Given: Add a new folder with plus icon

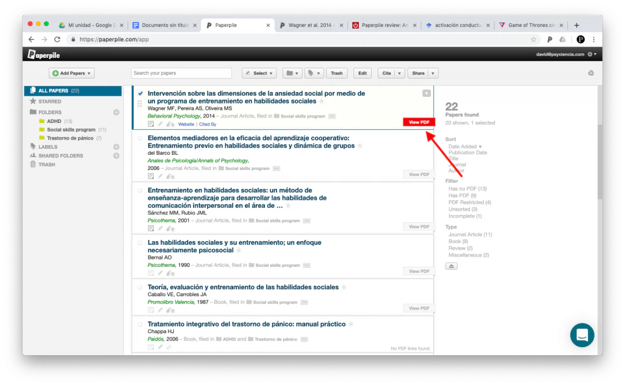Looking at the screenshot, I should 117,112.
